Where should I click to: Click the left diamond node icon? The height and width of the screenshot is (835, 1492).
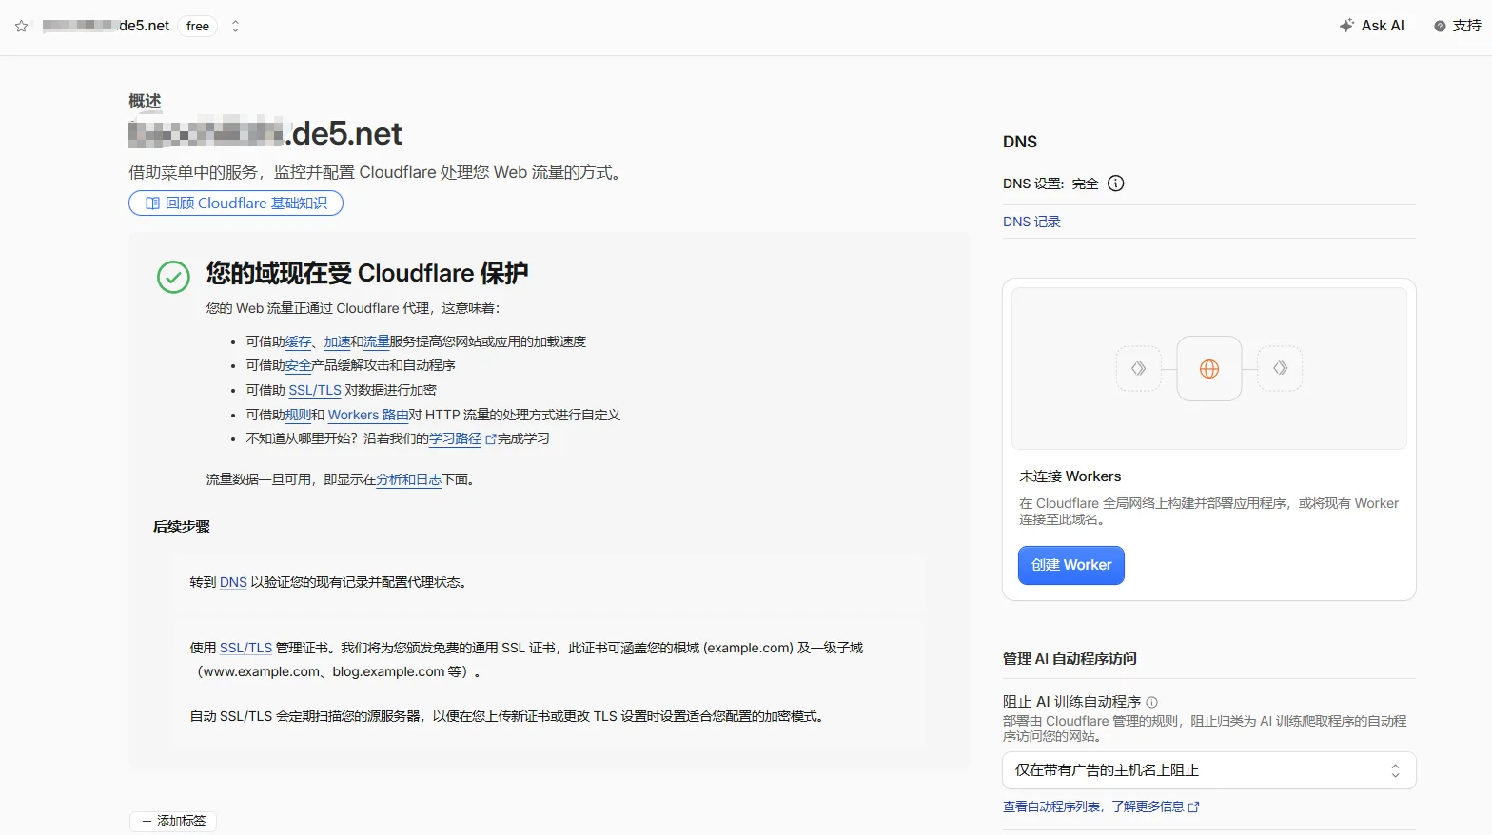(1138, 369)
